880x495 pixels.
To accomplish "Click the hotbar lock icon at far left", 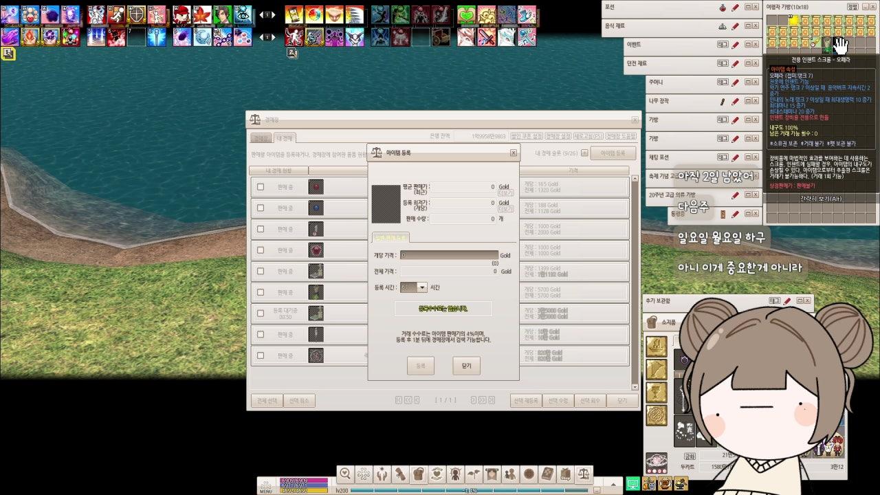I will tap(8, 53).
